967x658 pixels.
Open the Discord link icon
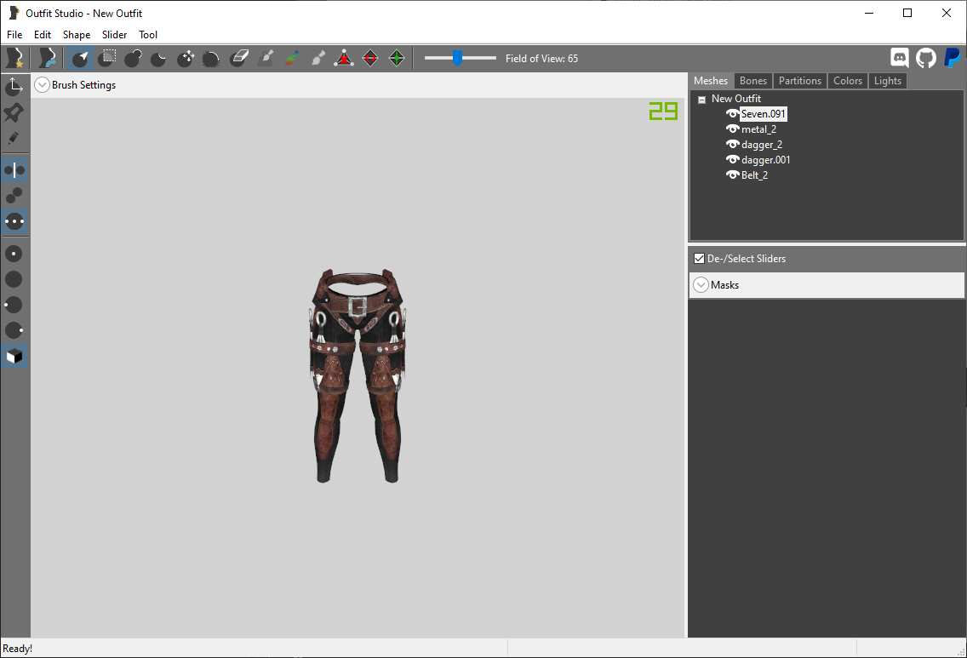(900, 58)
